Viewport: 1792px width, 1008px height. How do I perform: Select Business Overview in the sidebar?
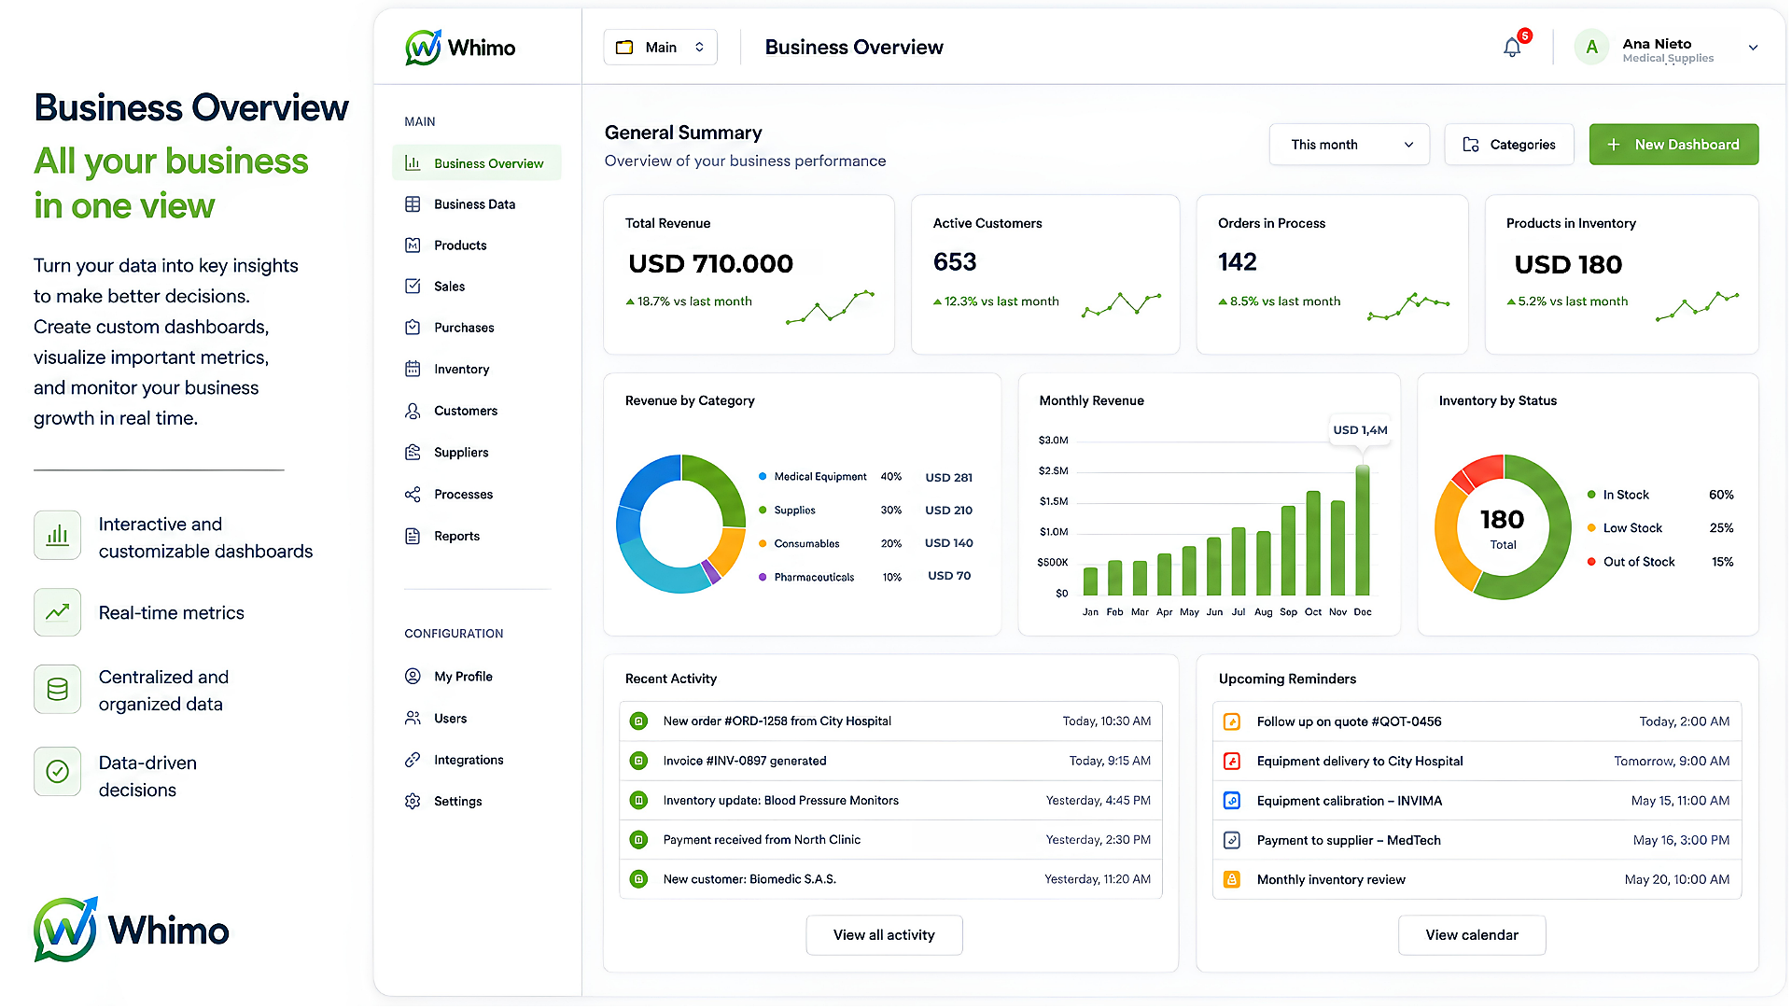477,163
